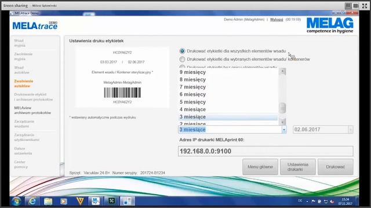The height and width of the screenshot is (208, 371).
Task: Select the partially hidden third print radio option
Action: [182, 67]
